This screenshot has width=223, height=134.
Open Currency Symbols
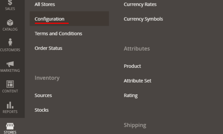[x=143, y=19]
